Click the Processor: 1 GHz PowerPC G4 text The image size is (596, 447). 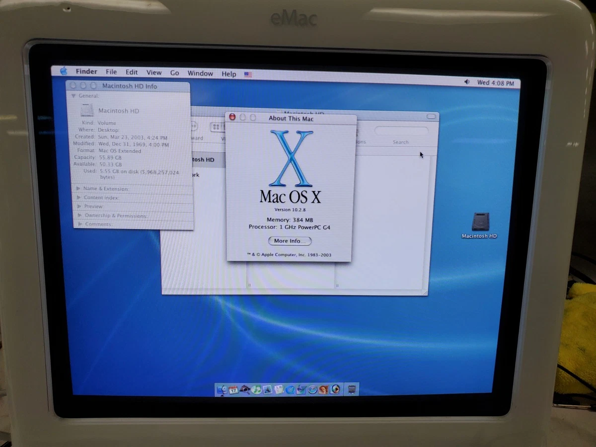pyautogui.click(x=290, y=227)
